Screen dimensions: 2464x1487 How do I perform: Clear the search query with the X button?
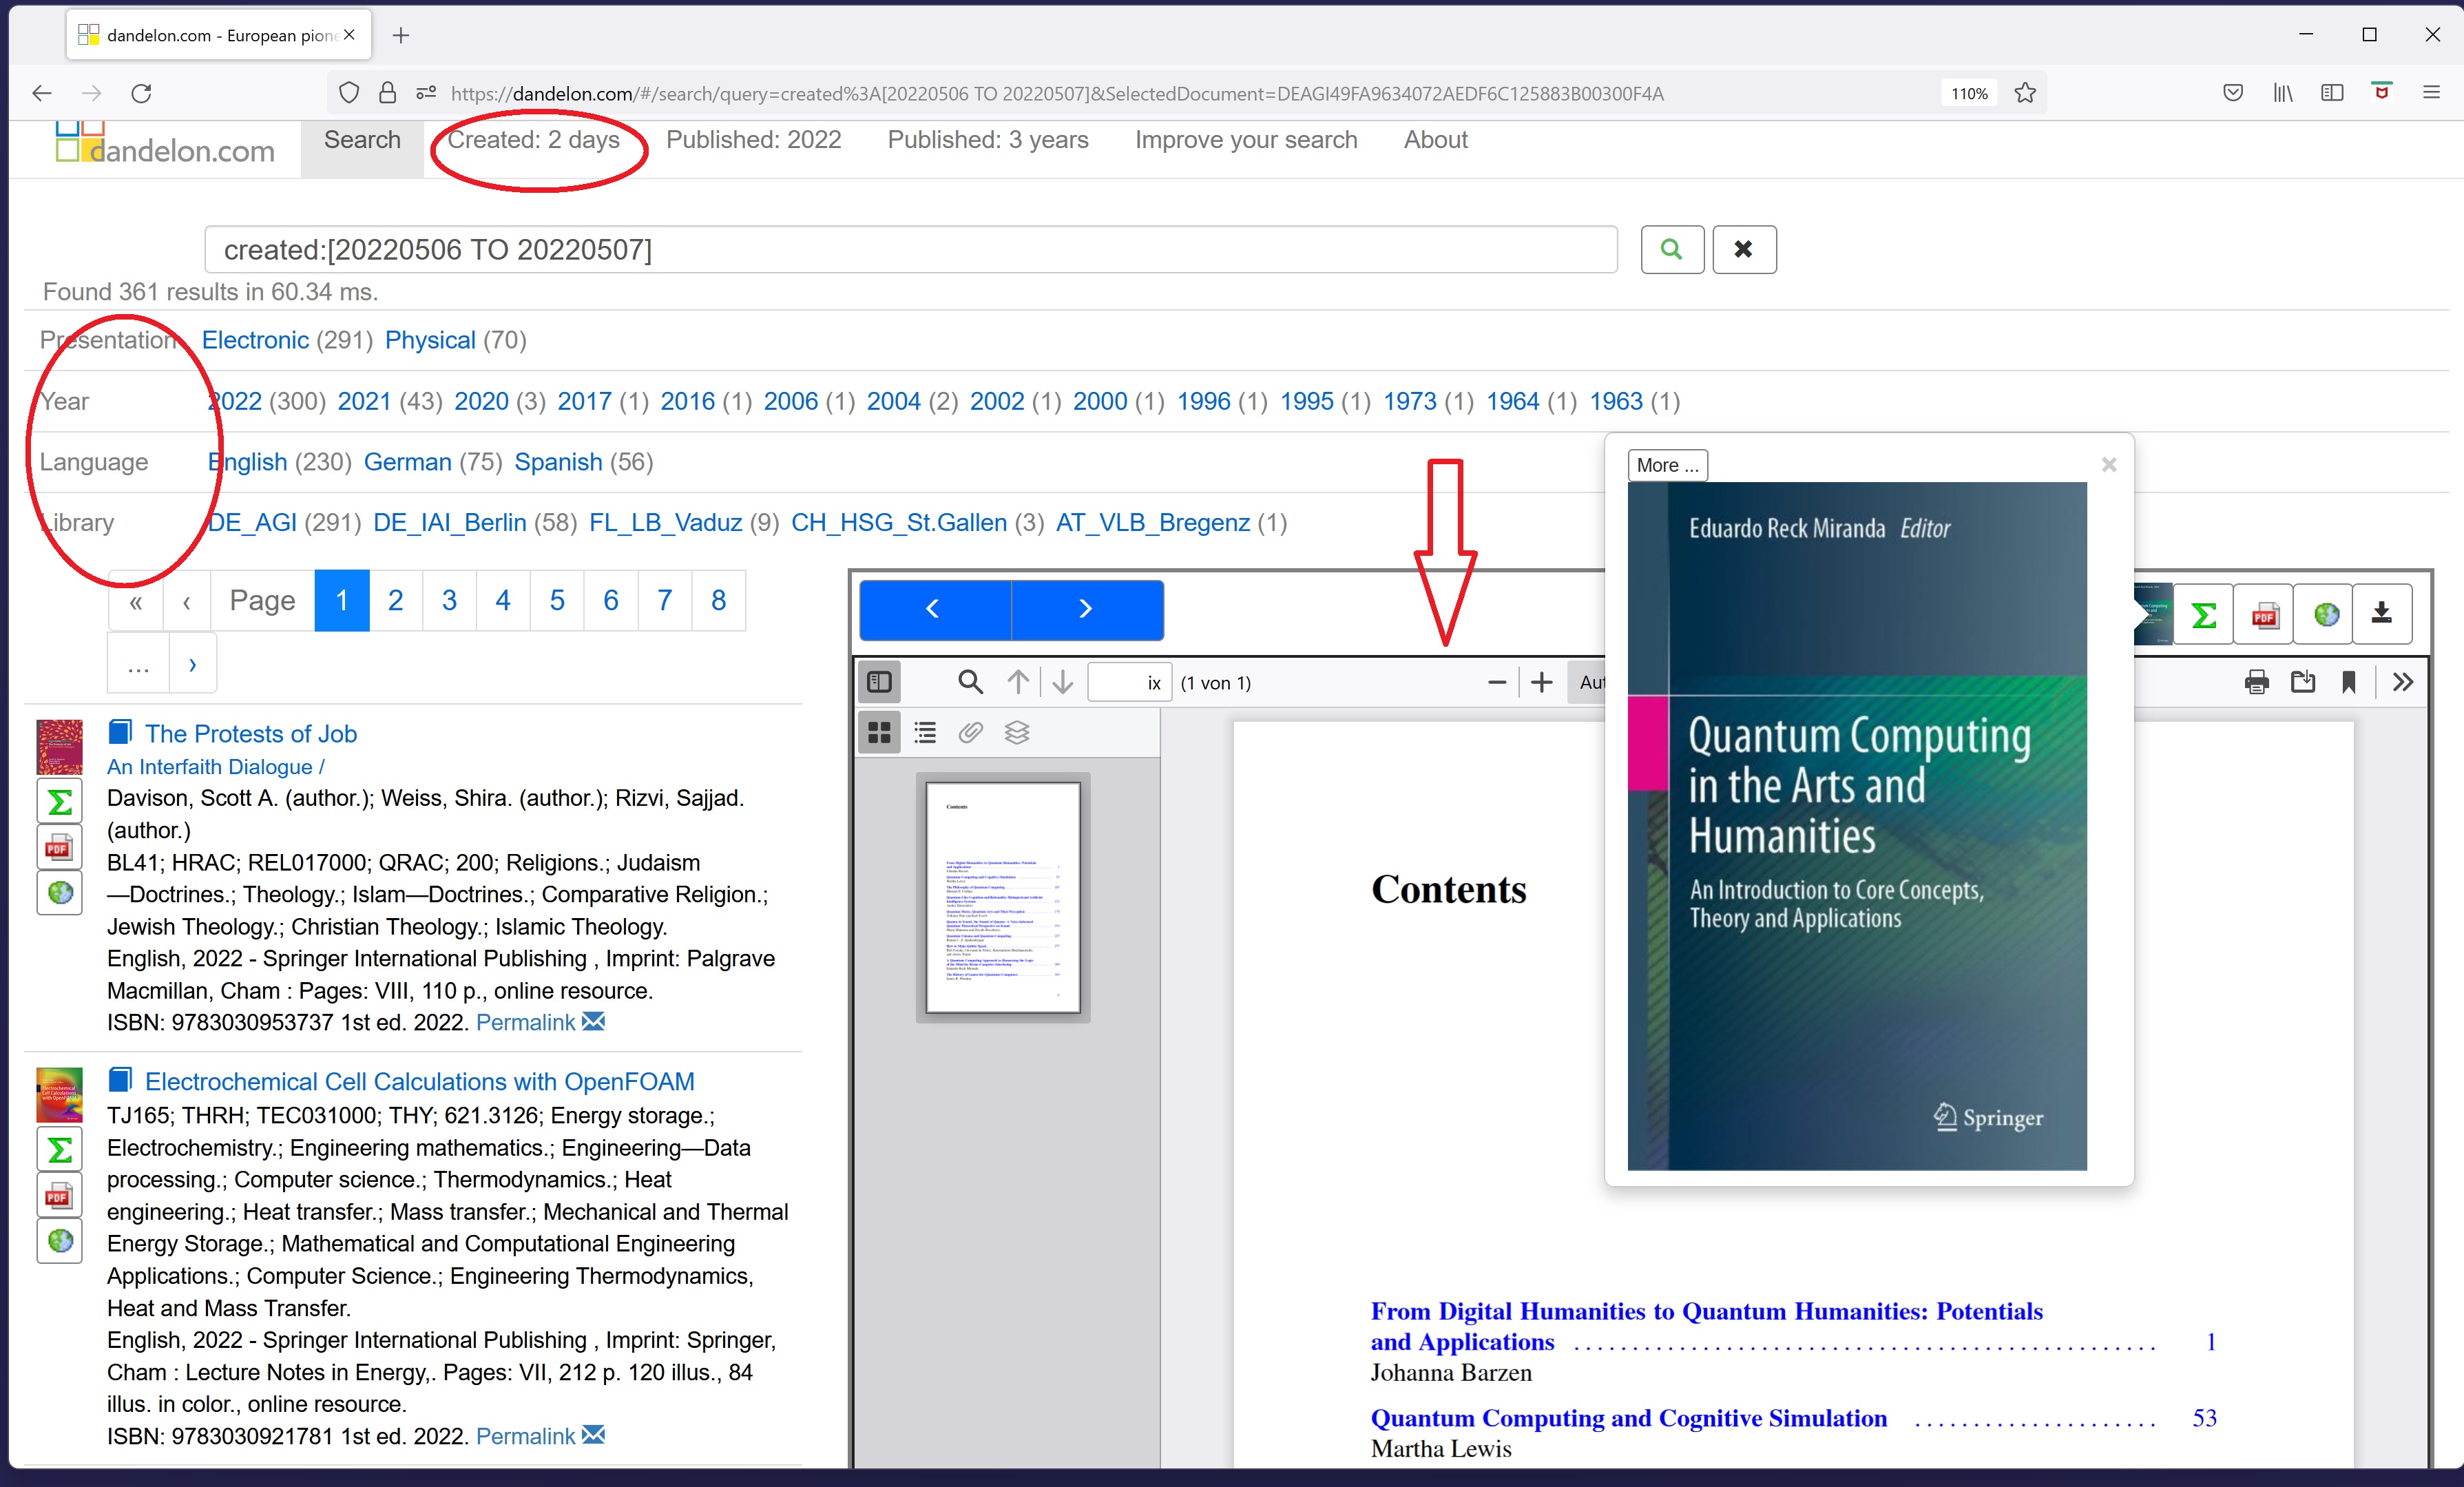click(x=1744, y=249)
